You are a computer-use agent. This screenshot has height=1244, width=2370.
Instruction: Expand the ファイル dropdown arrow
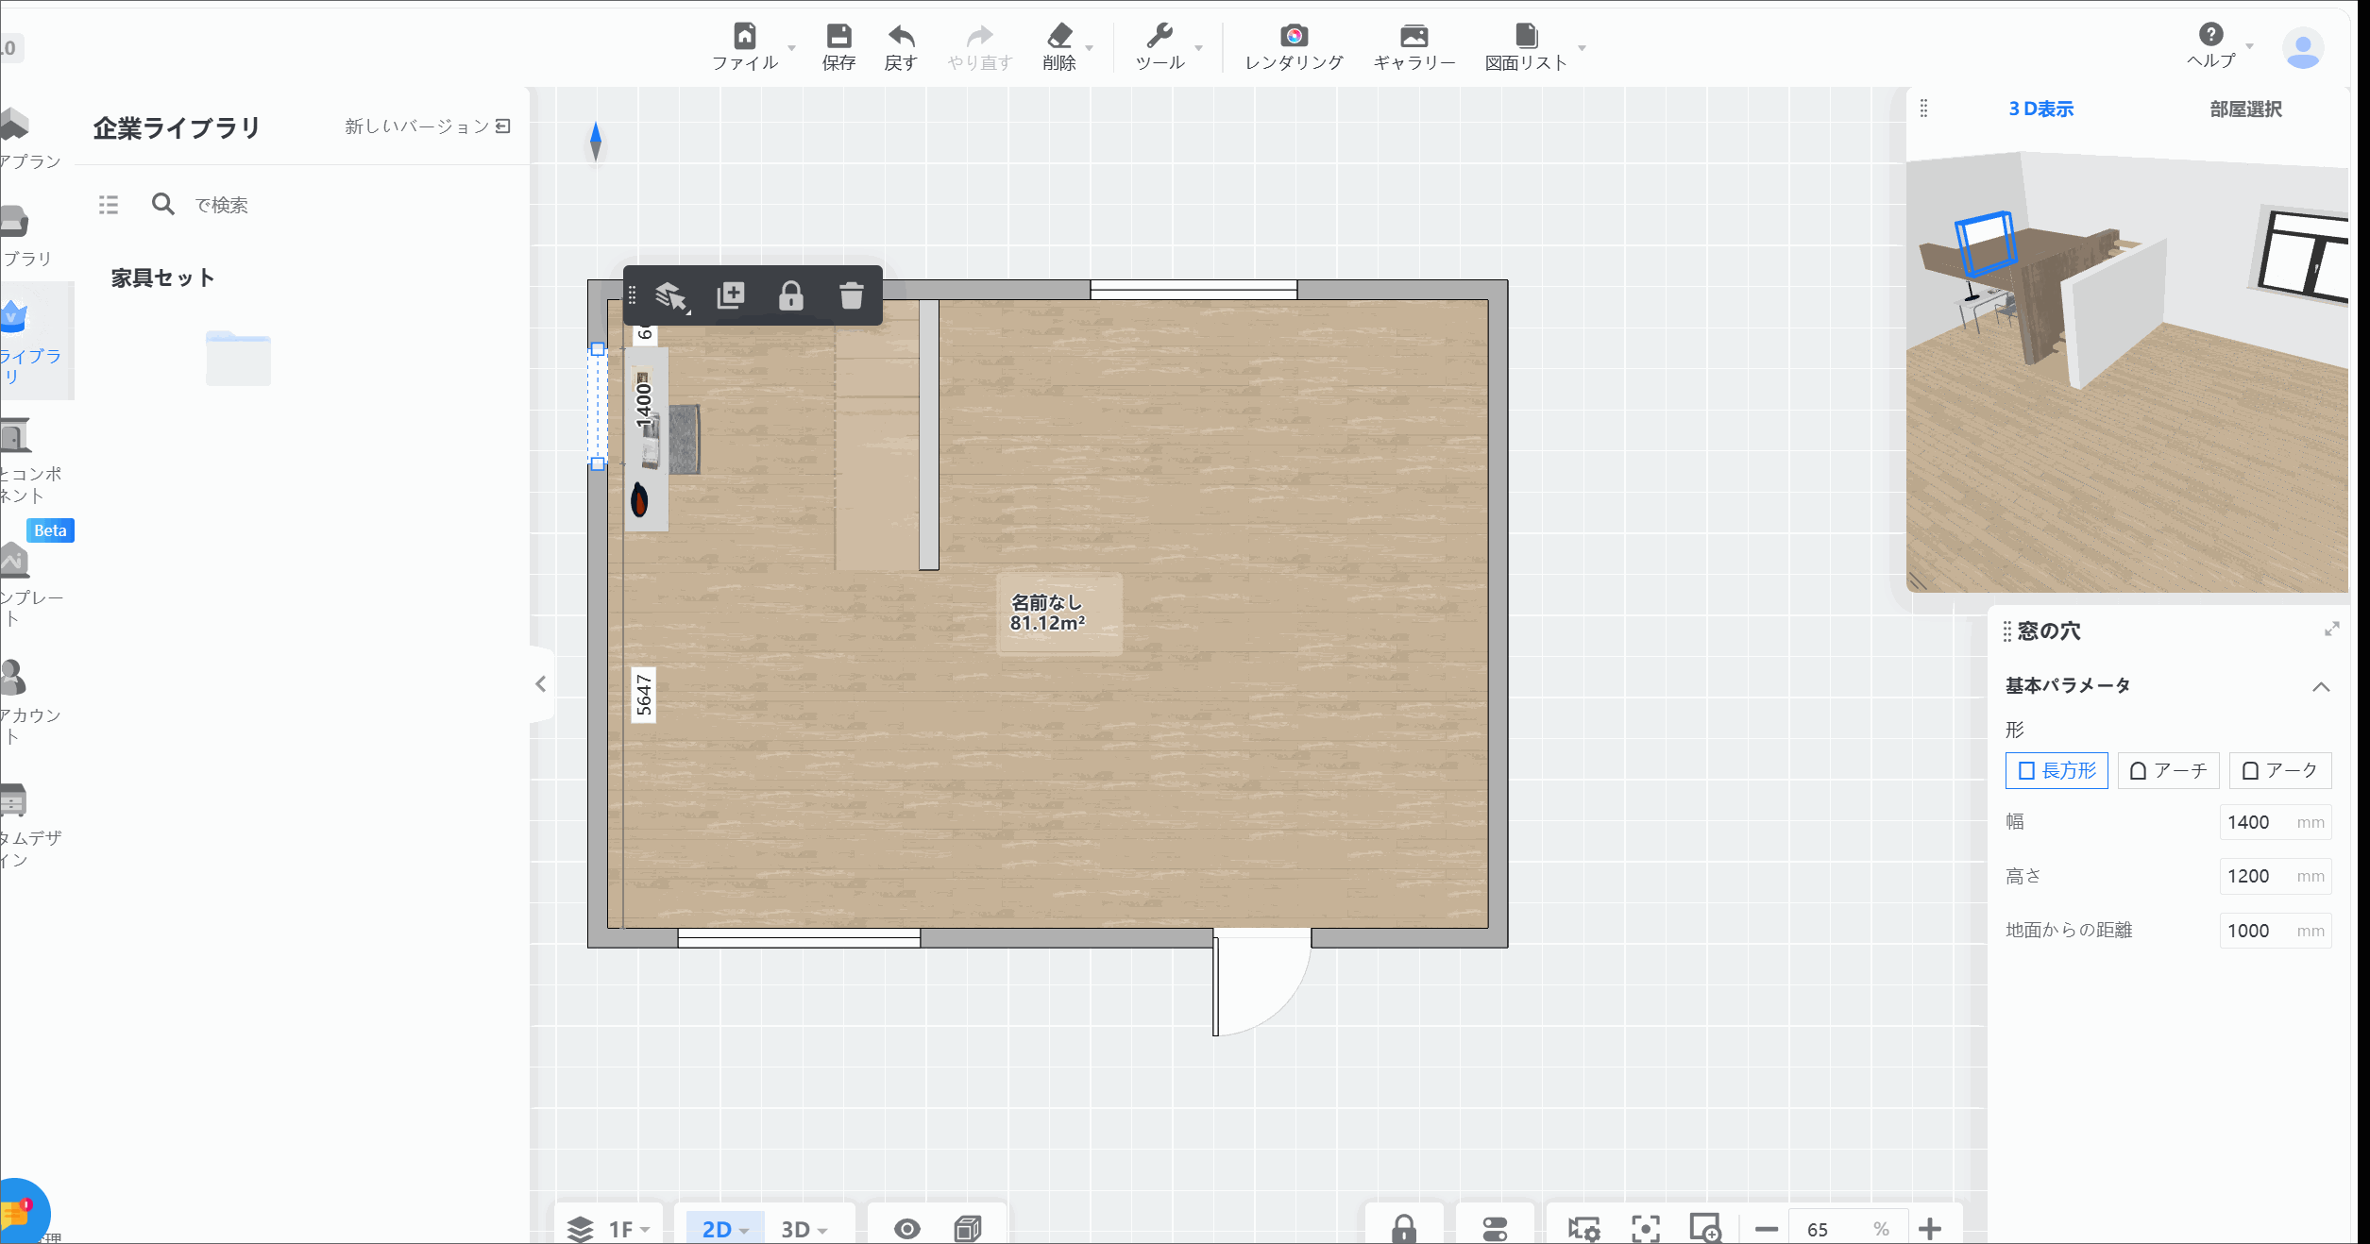coord(791,48)
